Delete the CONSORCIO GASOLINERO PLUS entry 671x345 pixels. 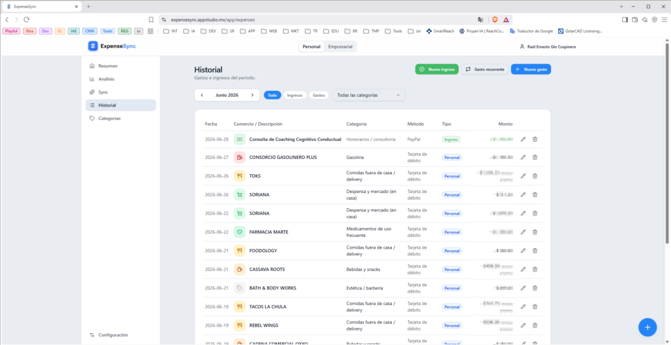[535, 157]
